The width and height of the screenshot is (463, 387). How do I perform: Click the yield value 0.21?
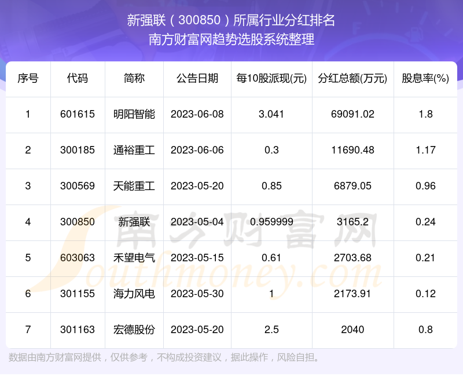pos(425,258)
